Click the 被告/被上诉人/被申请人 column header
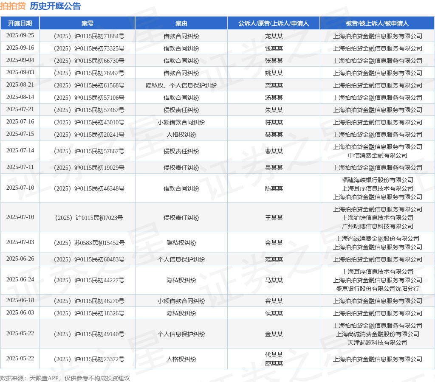 (377, 23)
